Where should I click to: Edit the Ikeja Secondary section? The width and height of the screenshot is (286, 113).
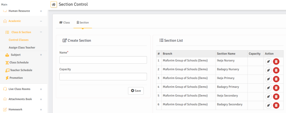click(x=268, y=97)
